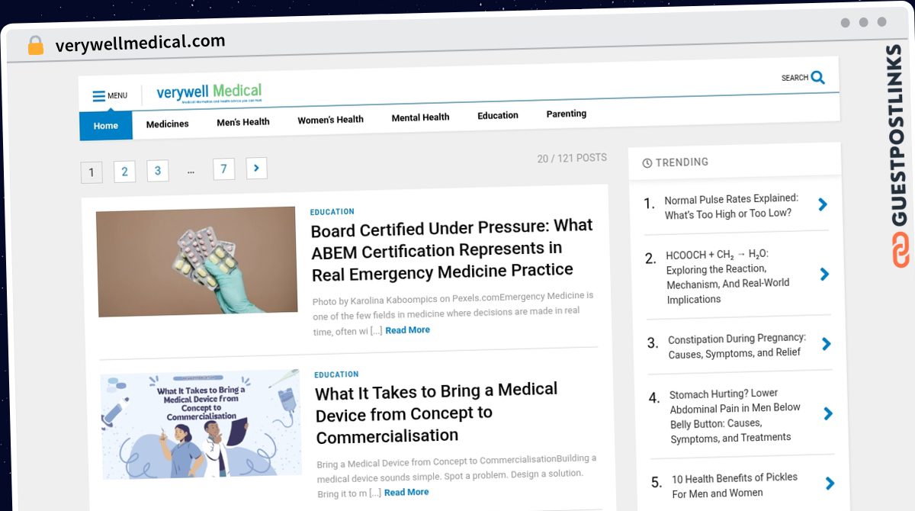Click arrow beside Stomach Hurting item
This screenshot has width=915, height=511.
click(828, 414)
